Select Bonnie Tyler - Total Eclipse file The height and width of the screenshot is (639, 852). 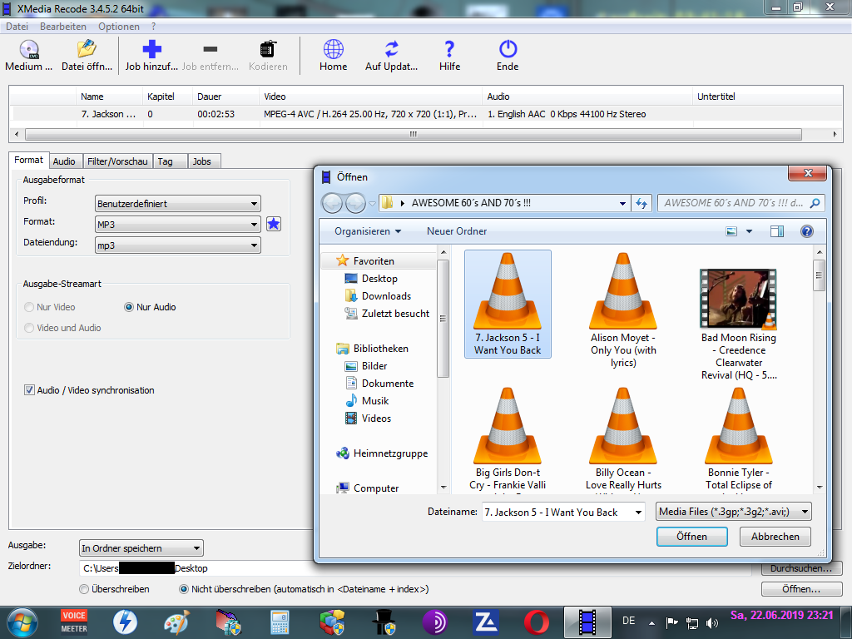pos(739,440)
